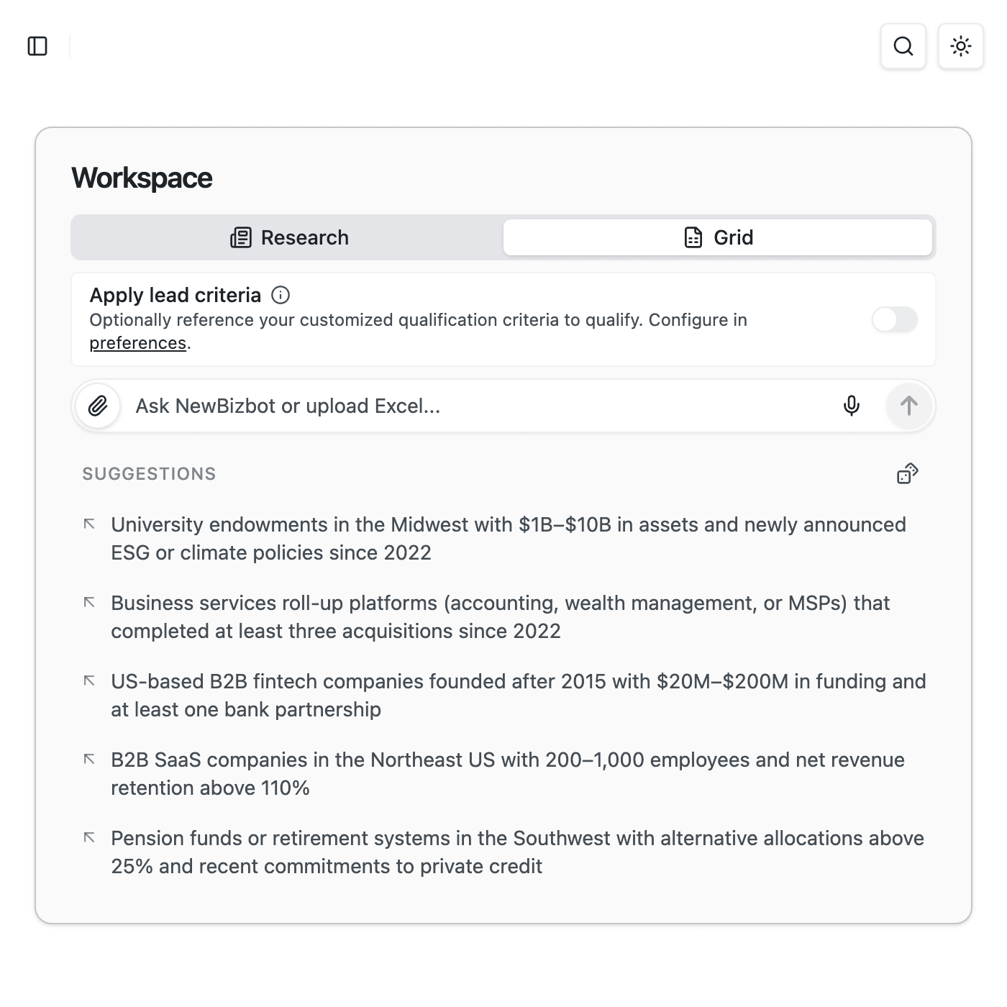Select the B2B SaaS Northeast suggestion

(503, 773)
